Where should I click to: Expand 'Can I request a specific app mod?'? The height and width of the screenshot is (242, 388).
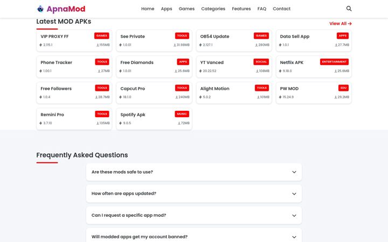click(194, 215)
